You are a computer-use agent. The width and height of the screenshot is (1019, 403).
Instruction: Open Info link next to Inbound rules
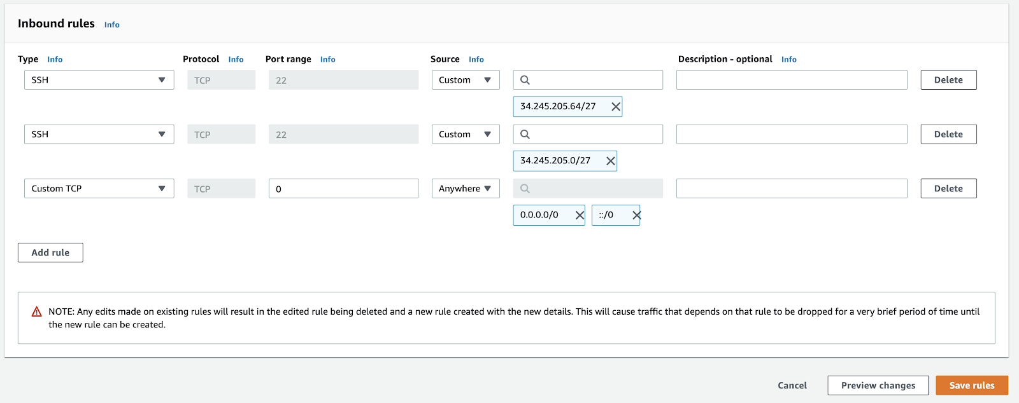(112, 25)
